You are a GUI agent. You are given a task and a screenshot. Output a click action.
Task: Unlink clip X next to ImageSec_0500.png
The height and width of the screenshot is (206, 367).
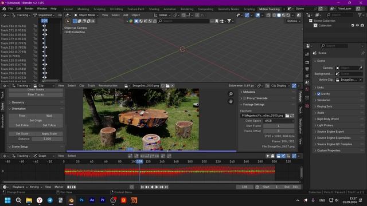click(x=173, y=86)
